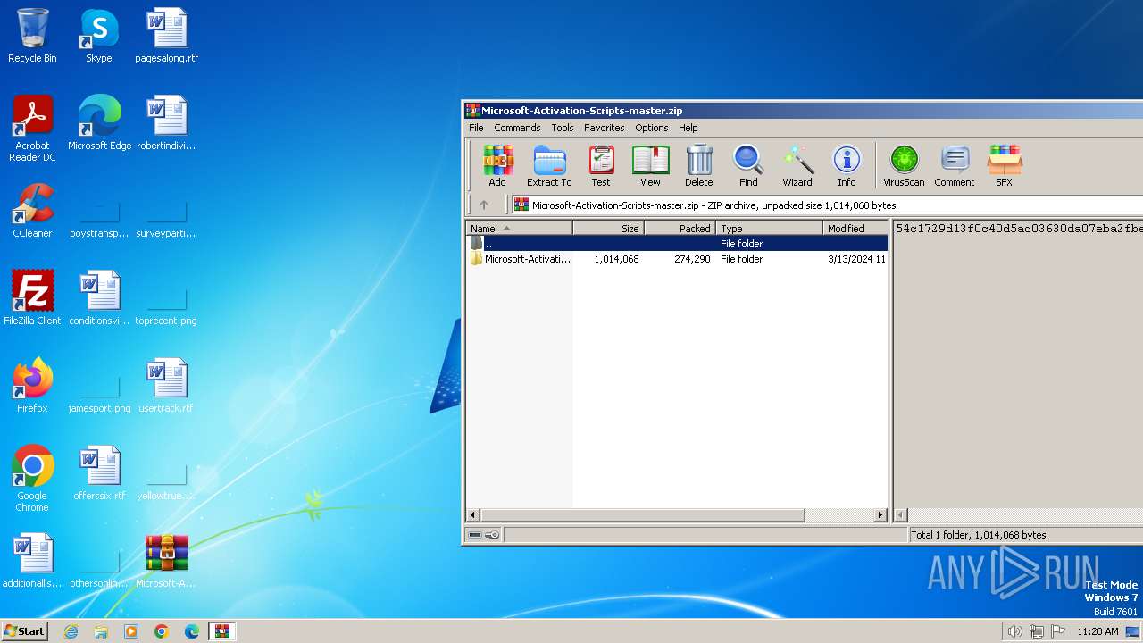Open the Options menu

pyautogui.click(x=652, y=128)
